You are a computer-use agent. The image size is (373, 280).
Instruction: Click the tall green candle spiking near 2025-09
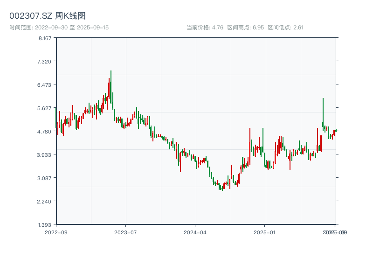click(x=323, y=114)
